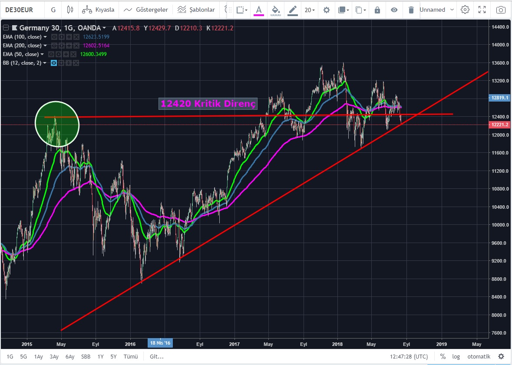Enter fullscreen mode
The width and height of the screenshot is (512, 365).
(482, 10)
